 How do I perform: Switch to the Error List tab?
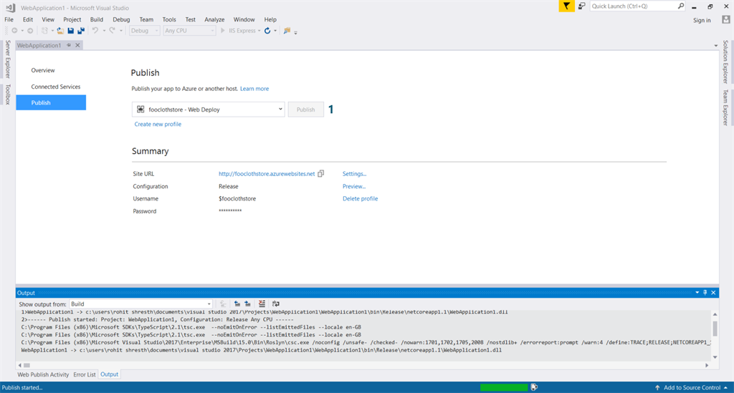[85, 374]
